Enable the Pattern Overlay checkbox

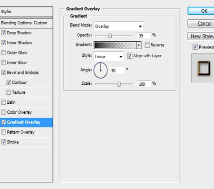coord(3,132)
